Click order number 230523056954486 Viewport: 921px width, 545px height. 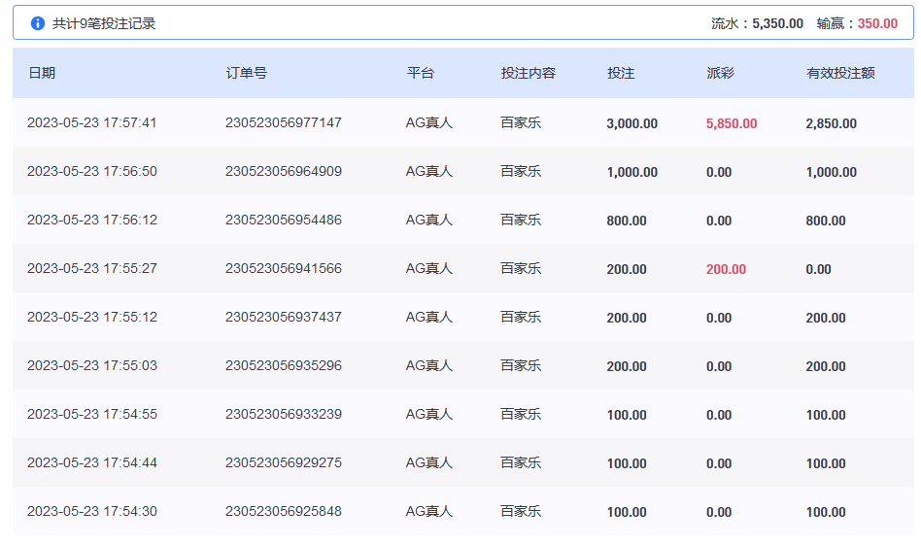[x=284, y=221]
